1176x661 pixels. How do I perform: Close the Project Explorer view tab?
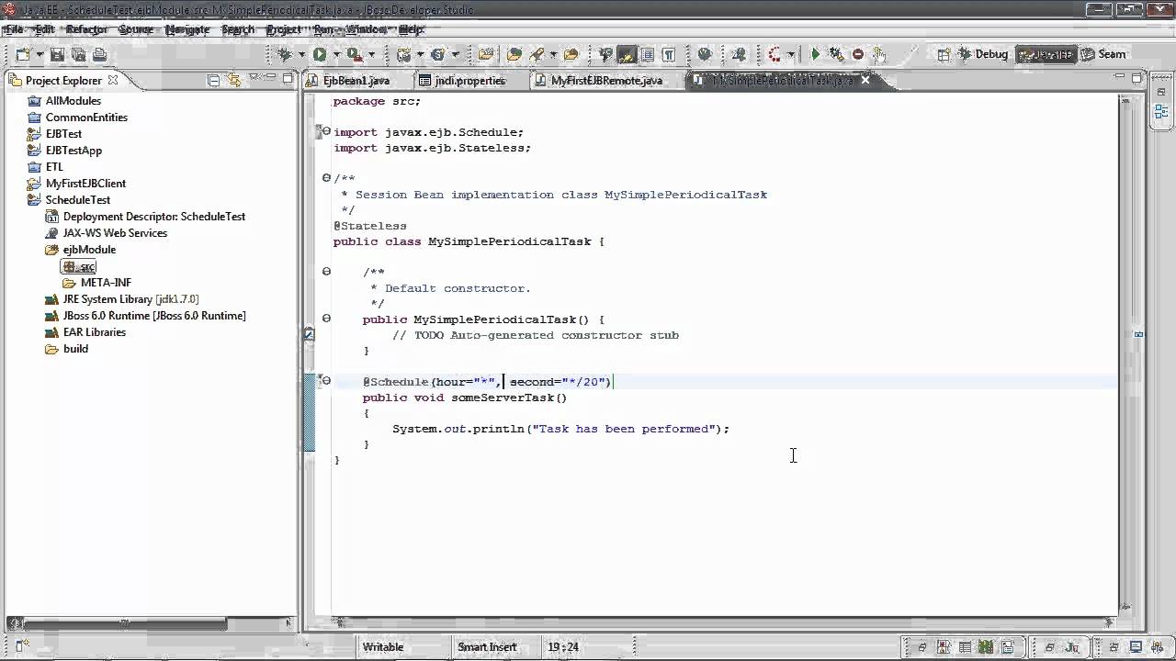pos(113,80)
